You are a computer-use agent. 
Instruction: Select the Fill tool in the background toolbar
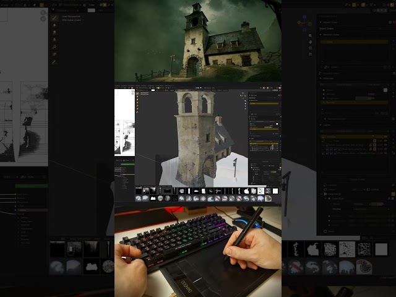54,47
